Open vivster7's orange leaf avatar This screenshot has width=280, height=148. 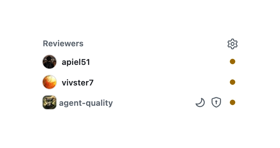(x=49, y=82)
